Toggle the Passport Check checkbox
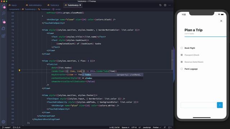This screenshot has width=230, height=129. [x=181, y=55]
